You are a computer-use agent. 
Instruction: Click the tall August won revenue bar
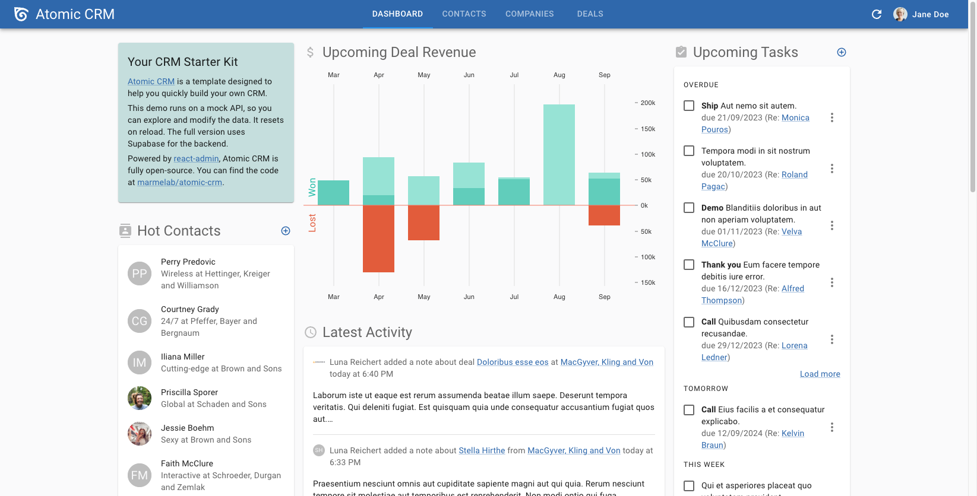559,154
